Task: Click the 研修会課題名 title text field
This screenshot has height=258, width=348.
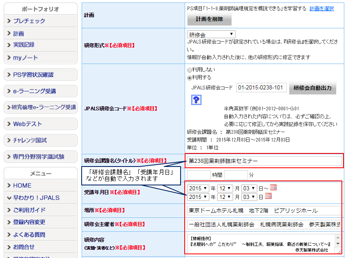Action: click(264, 161)
